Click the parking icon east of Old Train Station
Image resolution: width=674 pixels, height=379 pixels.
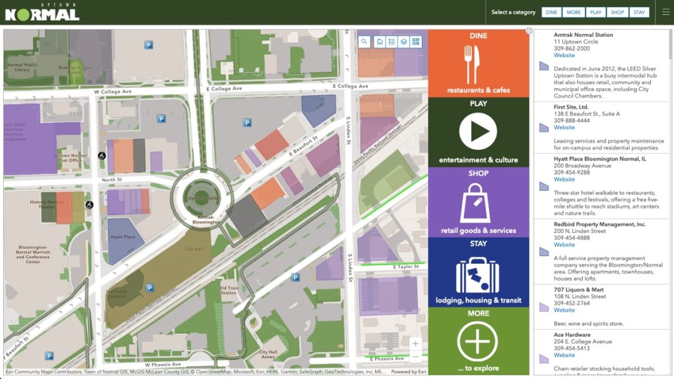pos(296,278)
